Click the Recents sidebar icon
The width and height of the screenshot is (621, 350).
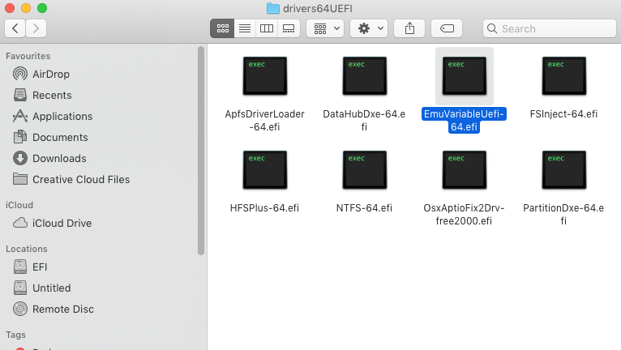click(x=20, y=95)
